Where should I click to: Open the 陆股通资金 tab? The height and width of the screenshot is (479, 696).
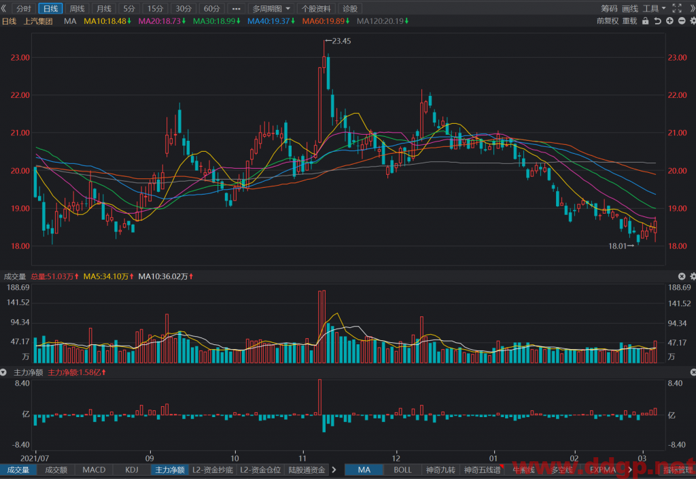coord(307,469)
